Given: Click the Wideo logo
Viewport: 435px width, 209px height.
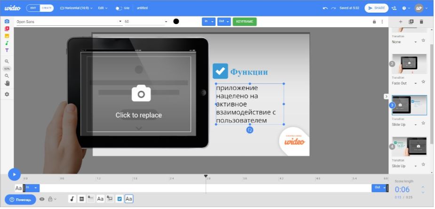Looking at the screenshot, I should pos(13,8).
